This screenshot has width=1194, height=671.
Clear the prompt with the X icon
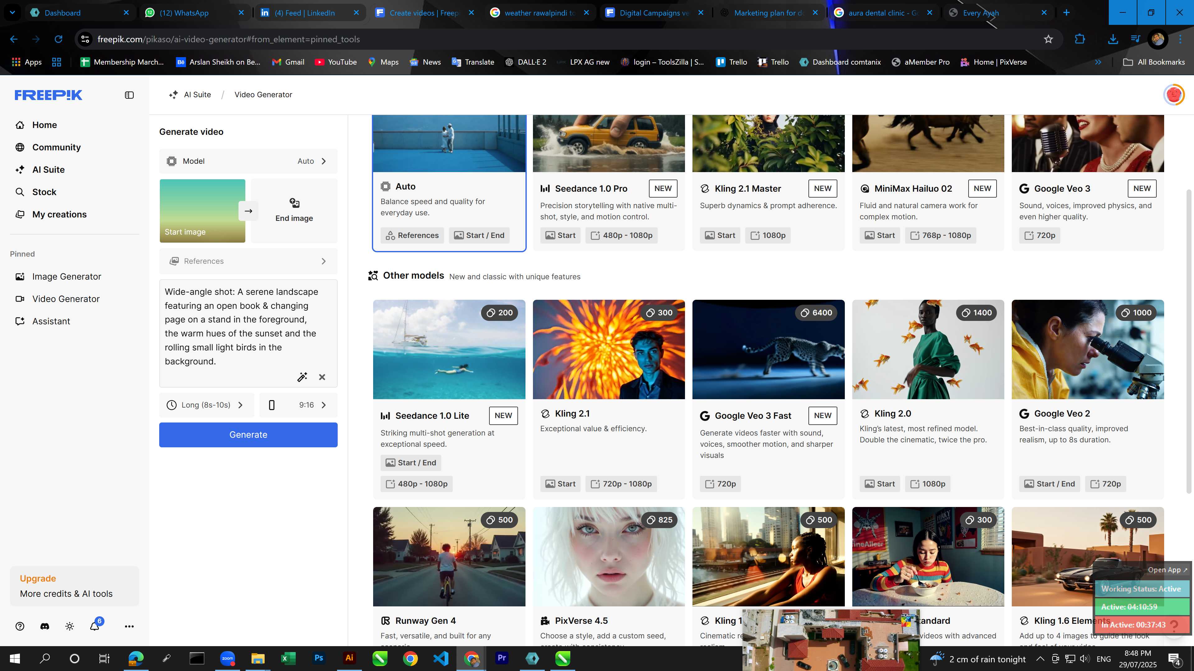(322, 377)
